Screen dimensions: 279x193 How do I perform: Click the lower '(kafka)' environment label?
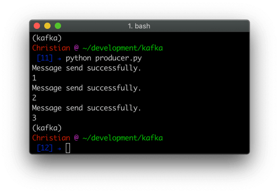pyautogui.click(x=47, y=128)
